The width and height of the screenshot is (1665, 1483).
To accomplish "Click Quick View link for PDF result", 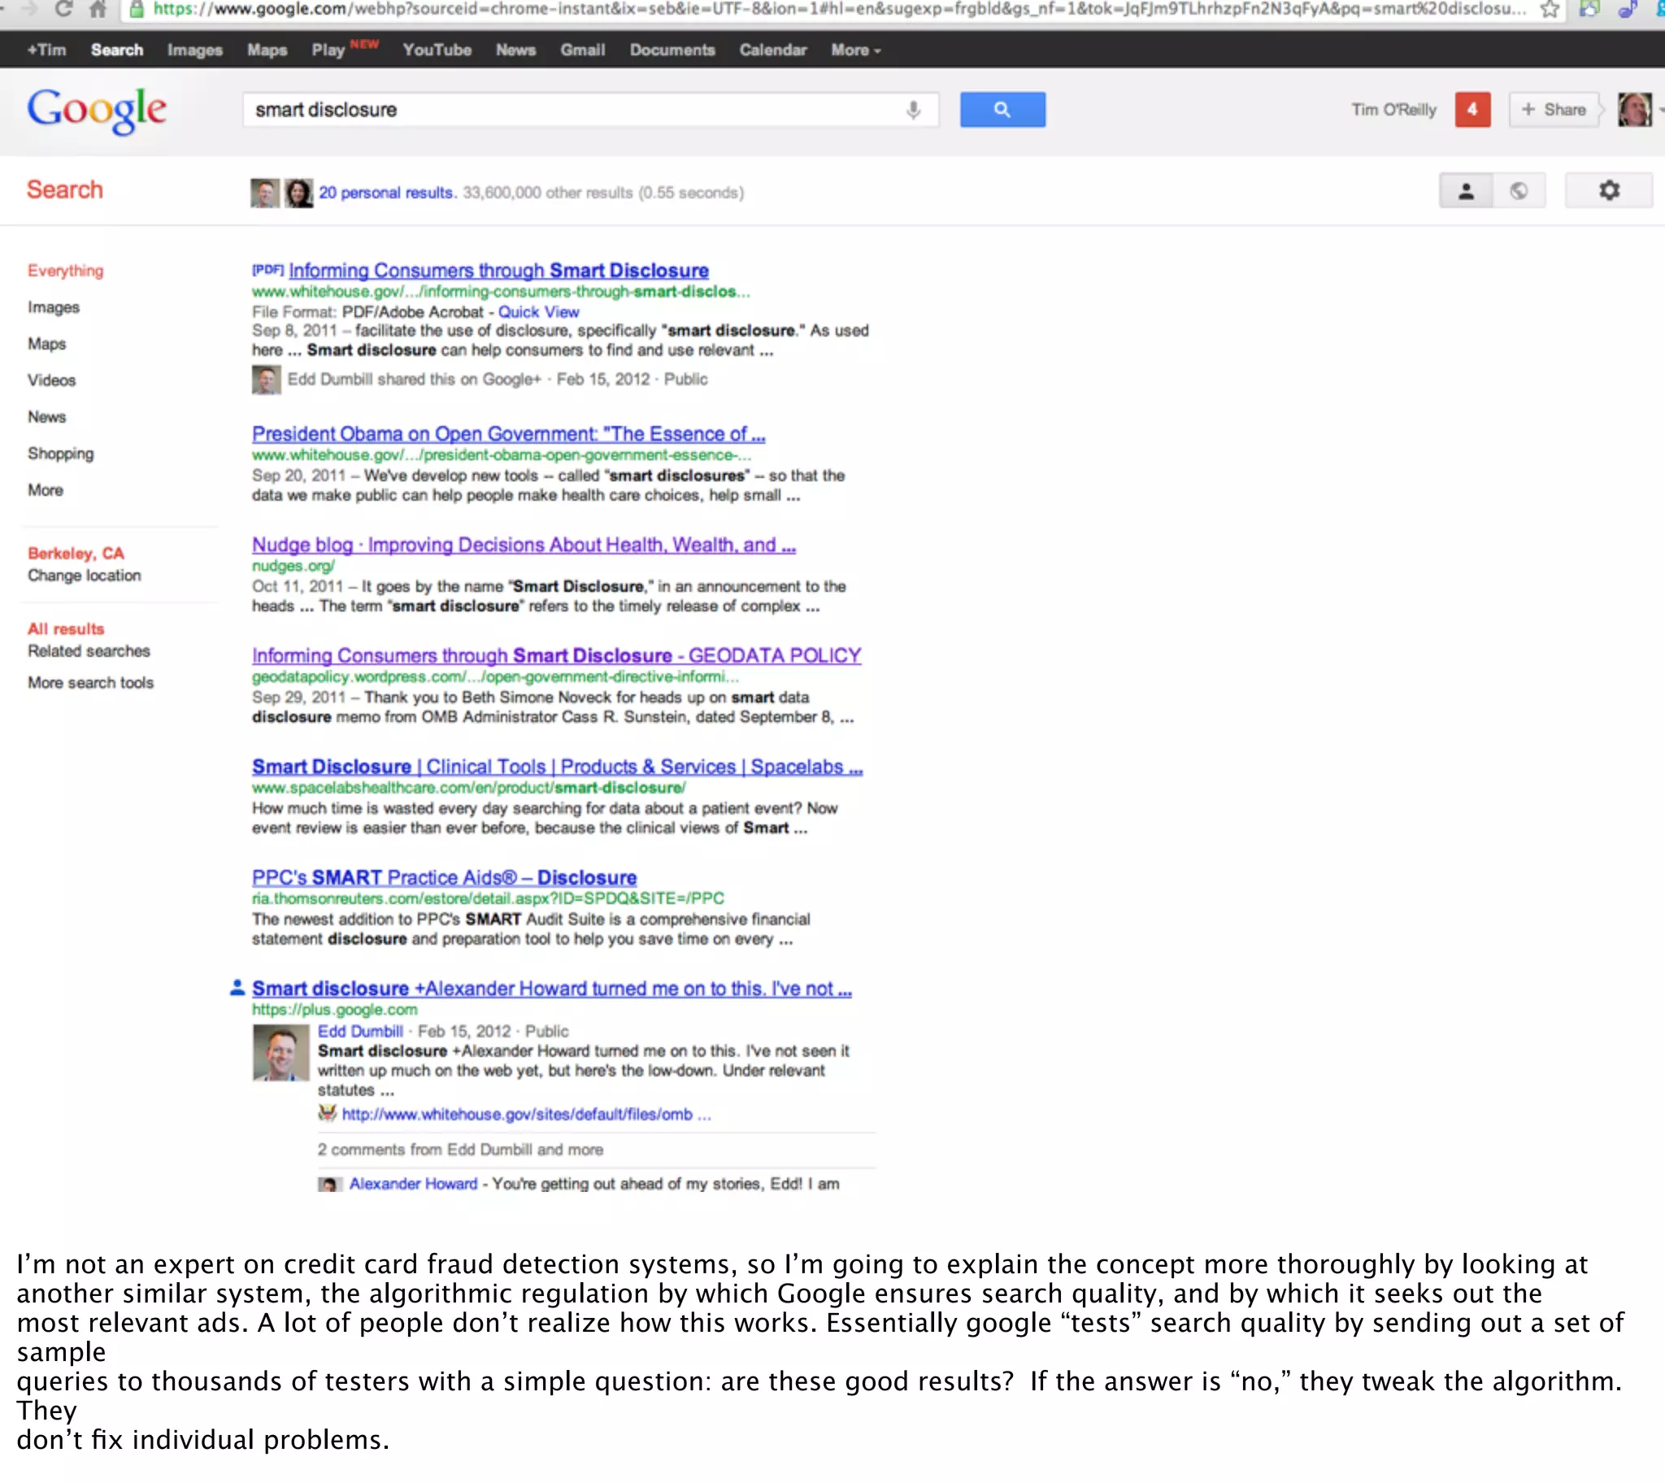I will pos(538,312).
